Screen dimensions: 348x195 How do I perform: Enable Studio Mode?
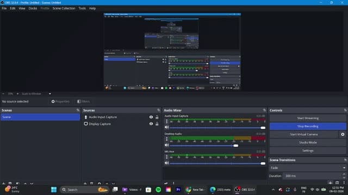click(308, 142)
